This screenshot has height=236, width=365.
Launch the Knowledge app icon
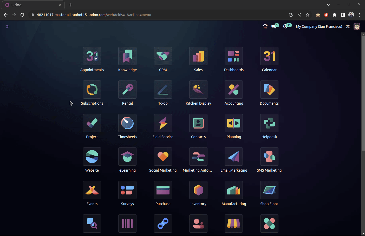pos(127,56)
